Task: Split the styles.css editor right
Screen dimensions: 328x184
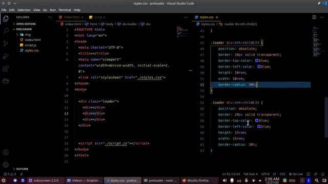Action: tap(314, 17)
